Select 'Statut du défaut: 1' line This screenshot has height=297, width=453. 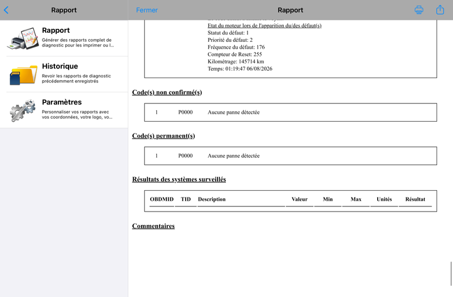pyautogui.click(x=228, y=33)
